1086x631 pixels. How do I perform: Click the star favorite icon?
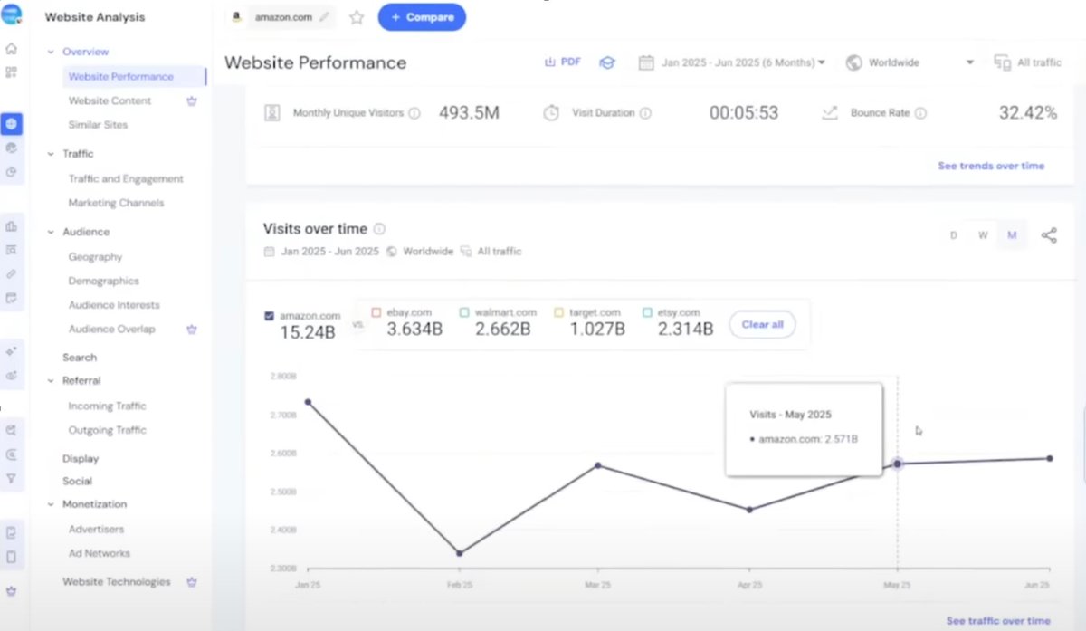357,17
